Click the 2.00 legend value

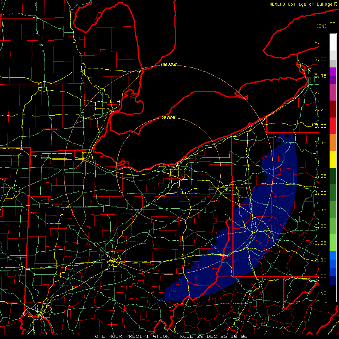tap(321, 126)
